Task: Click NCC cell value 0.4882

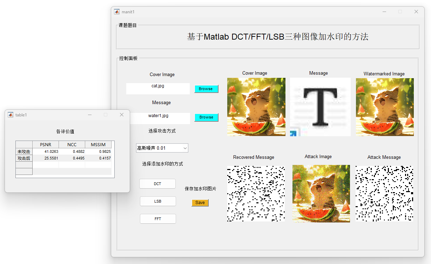Action: [x=72, y=151]
